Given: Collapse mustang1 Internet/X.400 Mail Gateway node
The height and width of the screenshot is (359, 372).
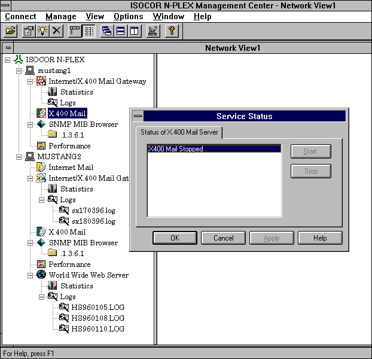Looking at the screenshot, I should click(x=30, y=81).
